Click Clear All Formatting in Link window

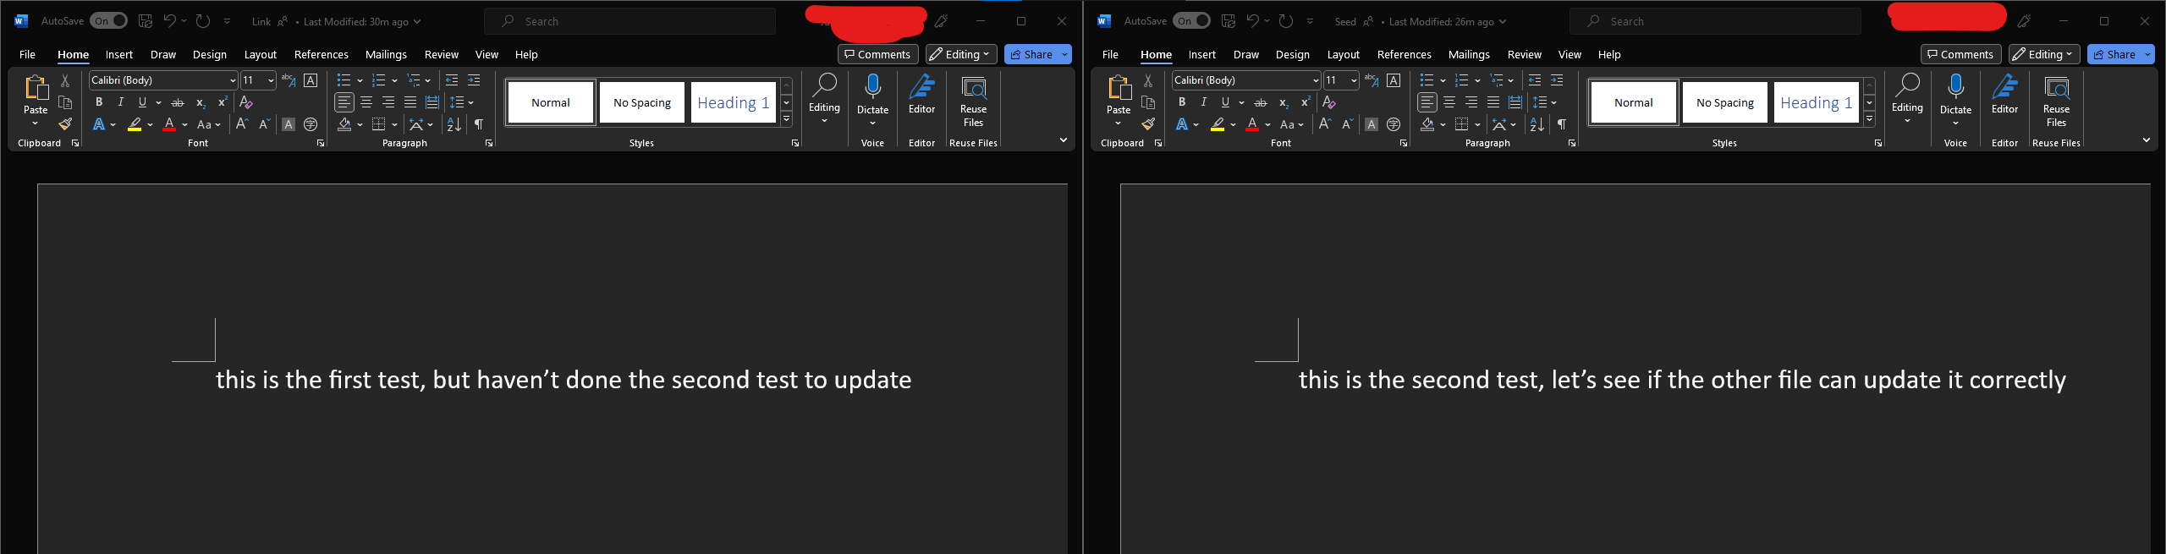point(246,102)
